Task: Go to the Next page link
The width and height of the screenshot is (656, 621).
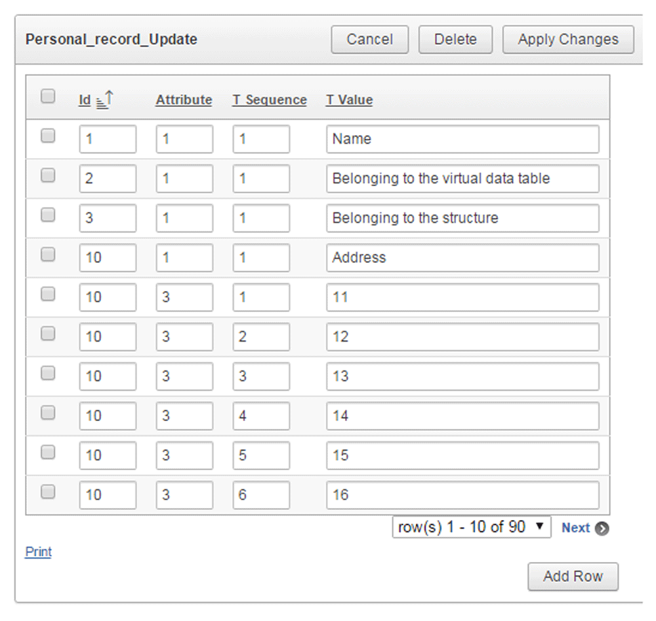Action: pyautogui.click(x=576, y=528)
